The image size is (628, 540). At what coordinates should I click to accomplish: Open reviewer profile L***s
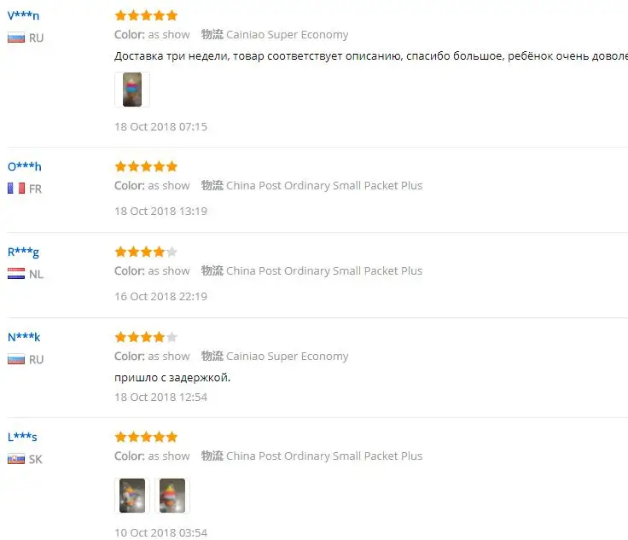22,437
